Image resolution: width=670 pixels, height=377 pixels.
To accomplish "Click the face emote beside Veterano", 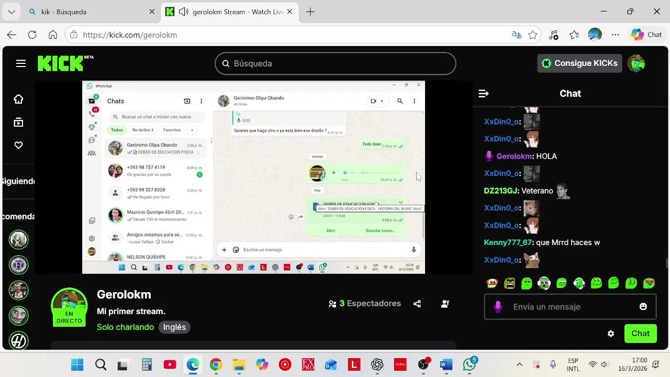I will point(562,191).
